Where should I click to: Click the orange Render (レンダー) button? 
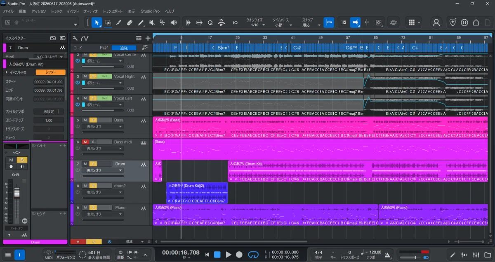pyautogui.click(x=50, y=72)
